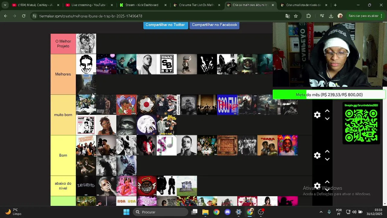Open weather widget showing 7°C Limpo
Screen dimensions: 387x218
(13, 212)
